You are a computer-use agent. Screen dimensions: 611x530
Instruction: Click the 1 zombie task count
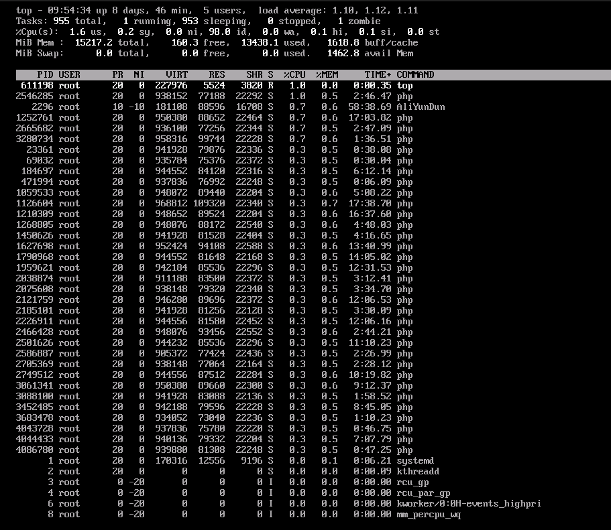(x=359, y=21)
